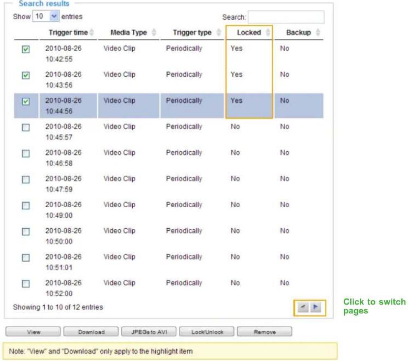Sort by Backup column arrows

(x=318, y=33)
